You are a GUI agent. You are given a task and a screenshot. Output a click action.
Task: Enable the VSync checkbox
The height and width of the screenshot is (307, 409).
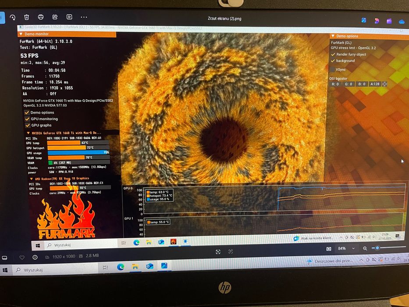pyautogui.click(x=332, y=69)
